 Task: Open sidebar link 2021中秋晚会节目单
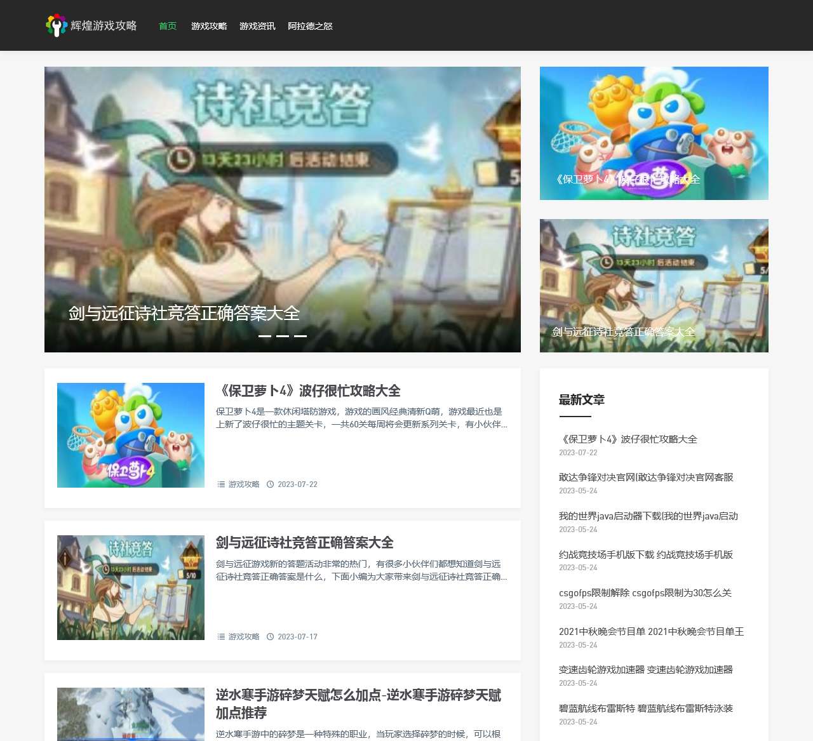652,632
